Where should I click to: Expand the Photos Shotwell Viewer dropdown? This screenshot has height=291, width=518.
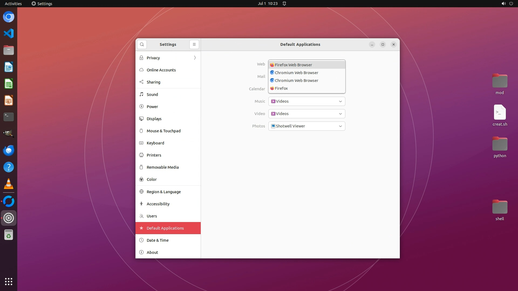click(x=307, y=126)
